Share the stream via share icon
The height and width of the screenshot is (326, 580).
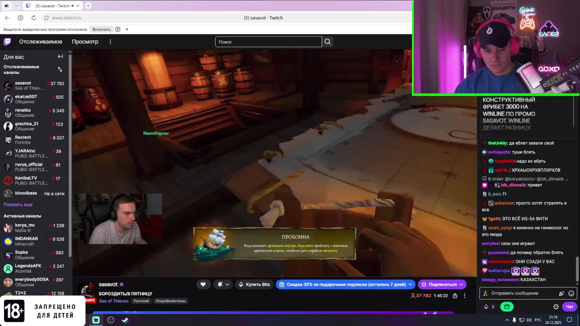pyautogui.click(x=455, y=296)
